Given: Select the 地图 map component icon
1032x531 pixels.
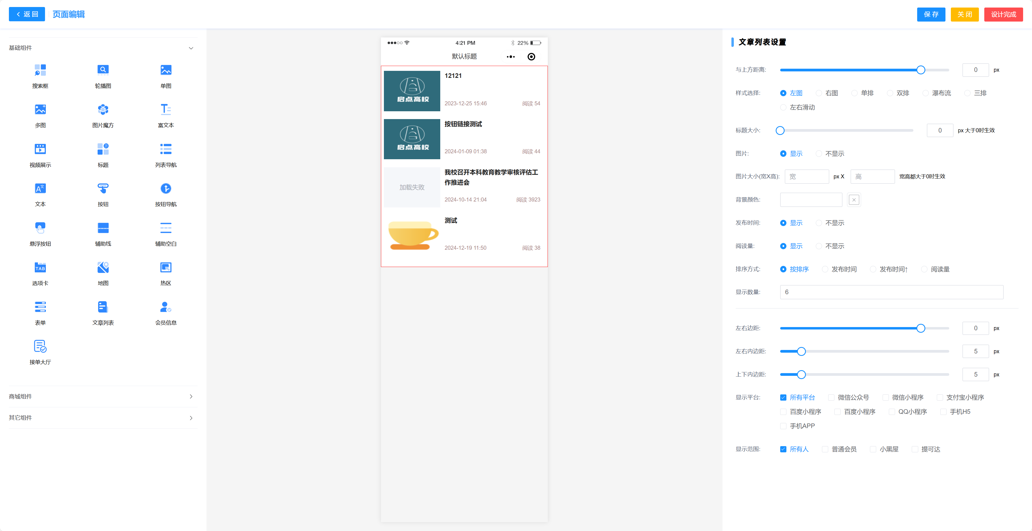Looking at the screenshot, I should coord(103,268).
